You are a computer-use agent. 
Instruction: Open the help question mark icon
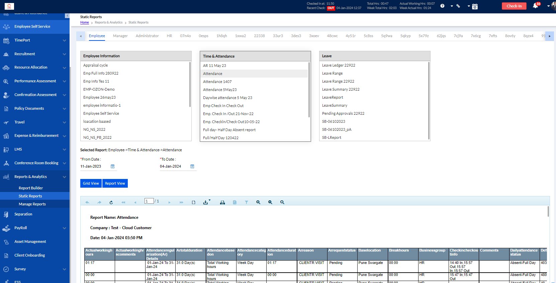click(442, 6)
